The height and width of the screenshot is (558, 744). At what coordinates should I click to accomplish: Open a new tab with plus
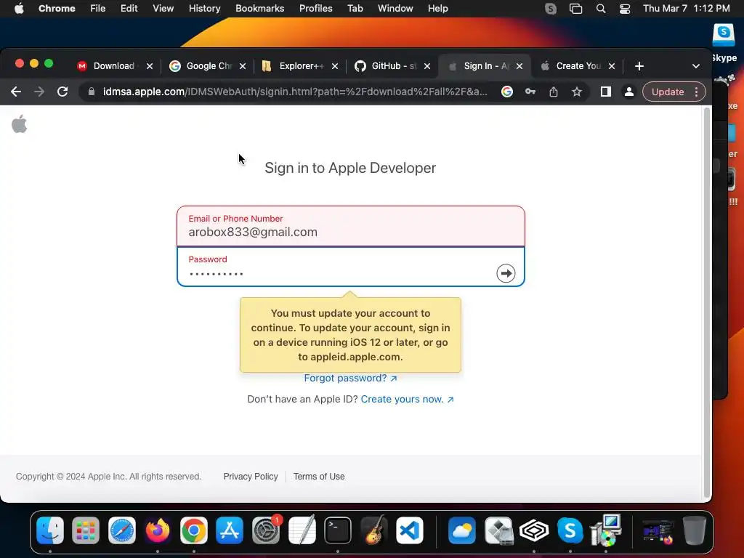[639, 66]
